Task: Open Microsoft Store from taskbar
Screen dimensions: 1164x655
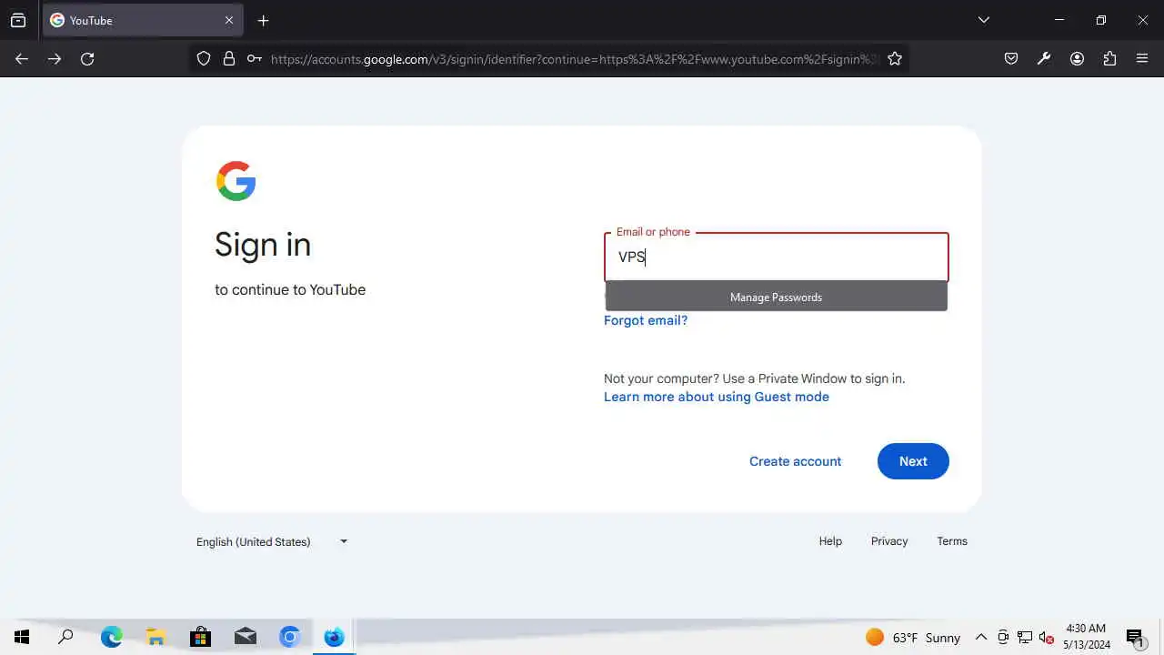Action: coord(200,637)
